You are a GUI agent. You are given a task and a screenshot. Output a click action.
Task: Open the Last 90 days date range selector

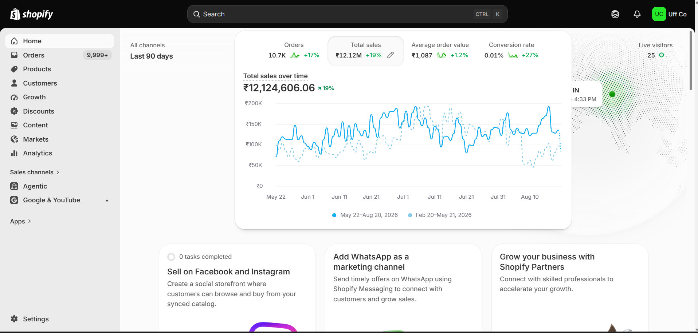click(x=152, y=56)
